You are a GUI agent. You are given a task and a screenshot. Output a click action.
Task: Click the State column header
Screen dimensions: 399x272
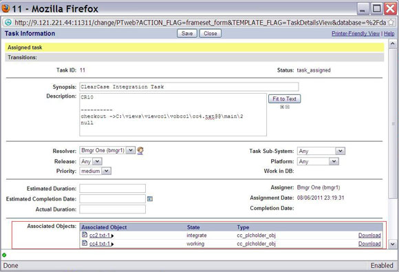coord(193,227)
